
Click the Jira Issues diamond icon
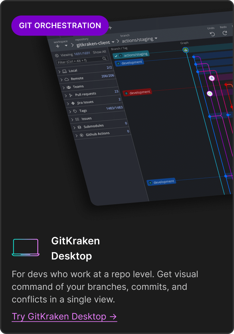(73, 103)
